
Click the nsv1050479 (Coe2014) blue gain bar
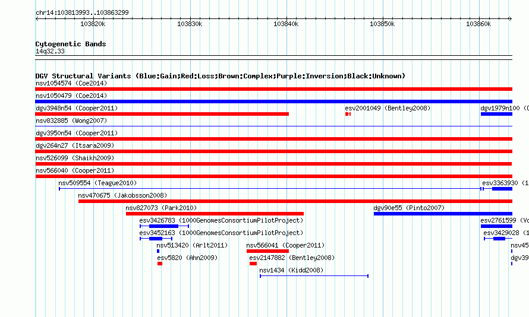[x=273, y=102]
